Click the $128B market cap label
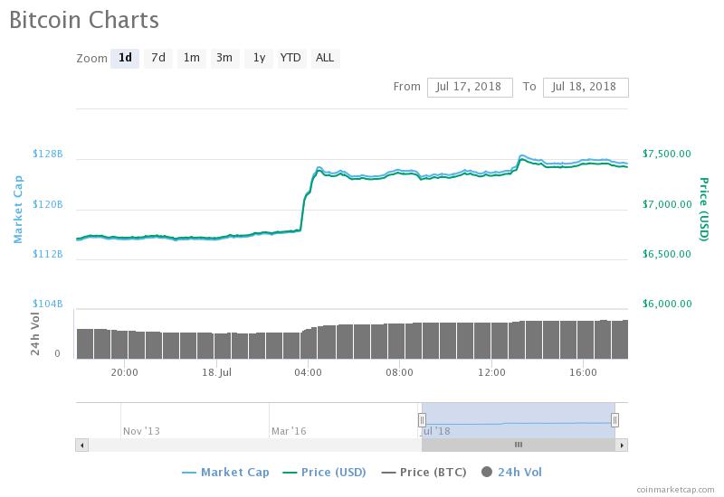 point(48,154)
